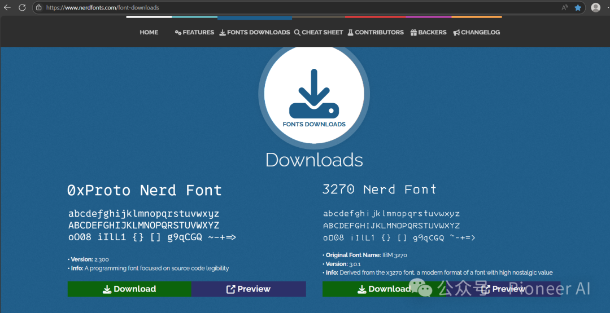The width and height of the screenshot is (610, 313).
Task: Click the 3270 symbols sample line
Action: (399, 237)
